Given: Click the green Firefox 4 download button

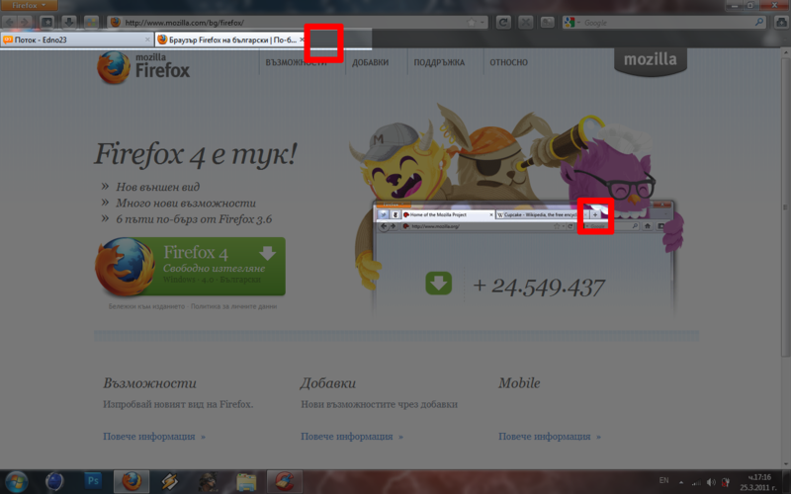Looking at the screenshot, I should click(190, 266).
